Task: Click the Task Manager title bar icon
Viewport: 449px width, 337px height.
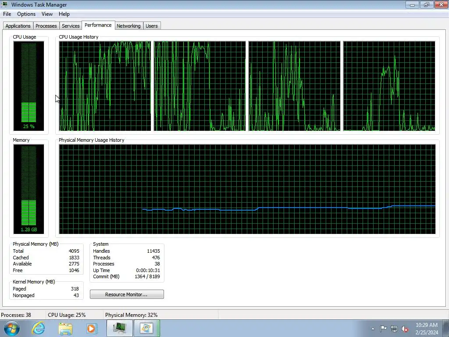Action: [x=4, y=4]
